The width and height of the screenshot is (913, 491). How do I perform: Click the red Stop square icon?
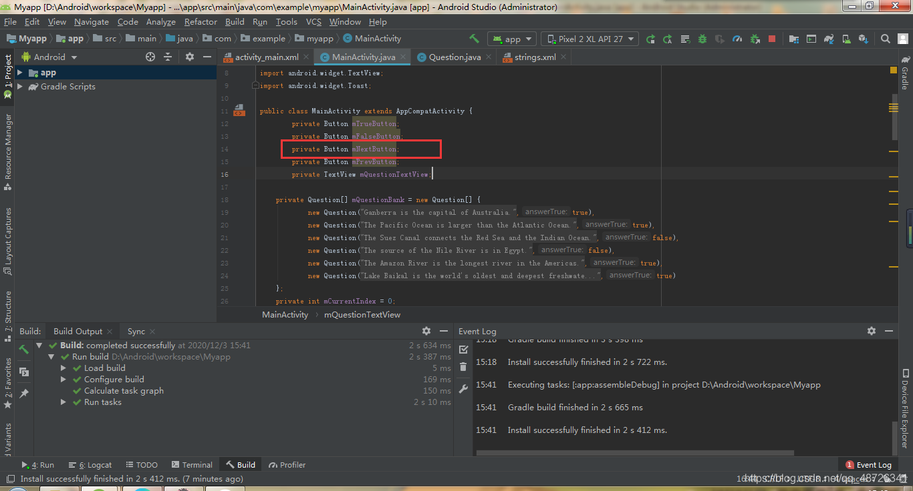(772, 39)
